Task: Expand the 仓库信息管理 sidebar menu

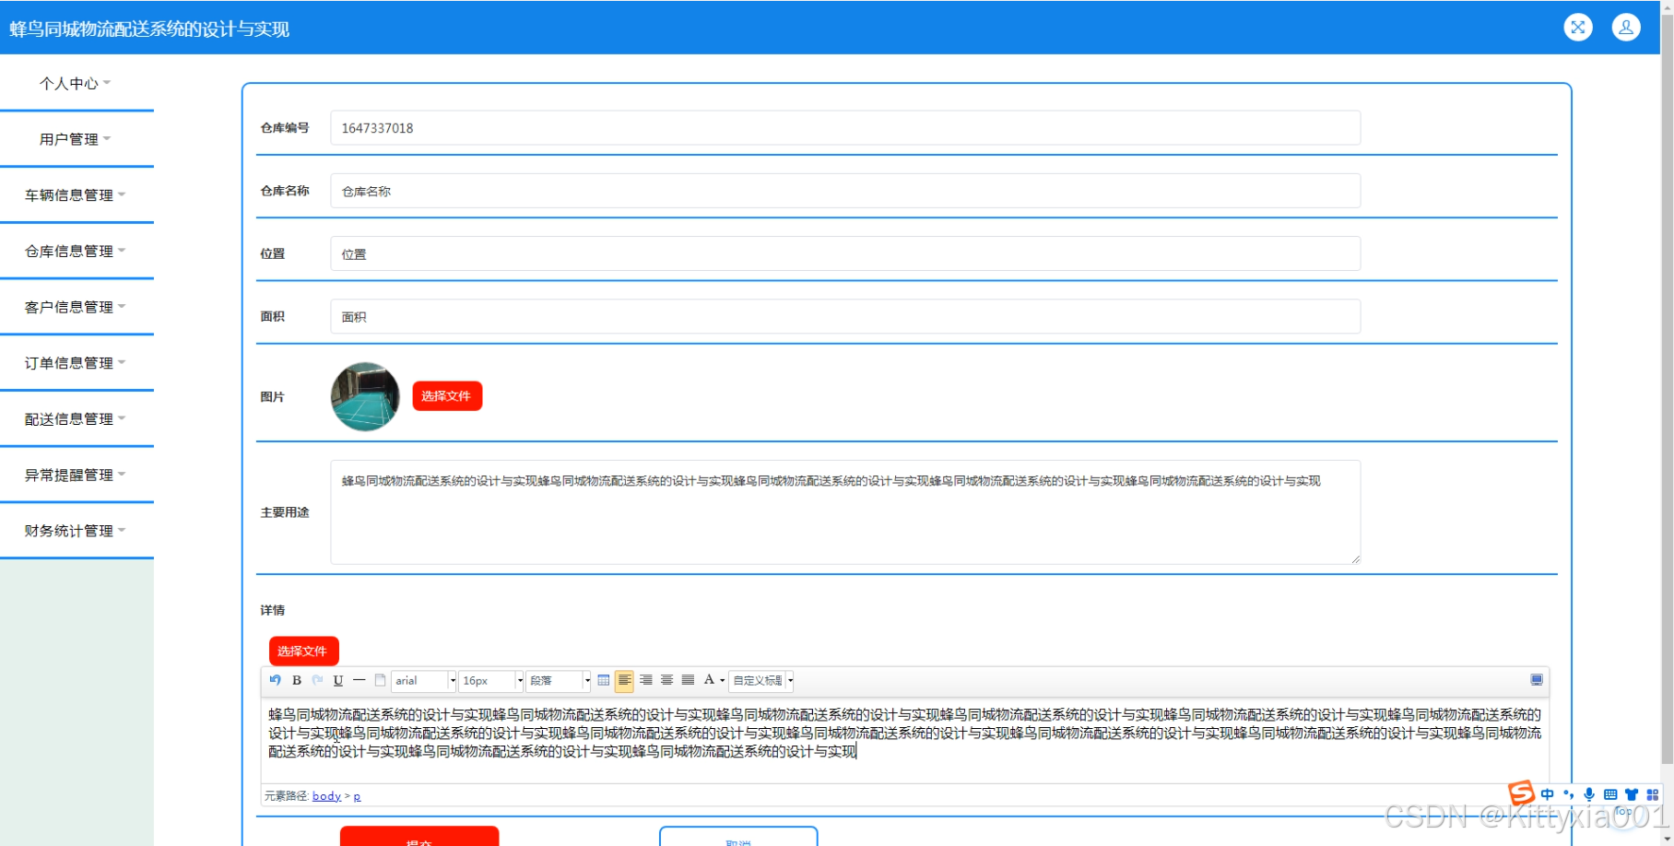Action: tap(76, 251)
